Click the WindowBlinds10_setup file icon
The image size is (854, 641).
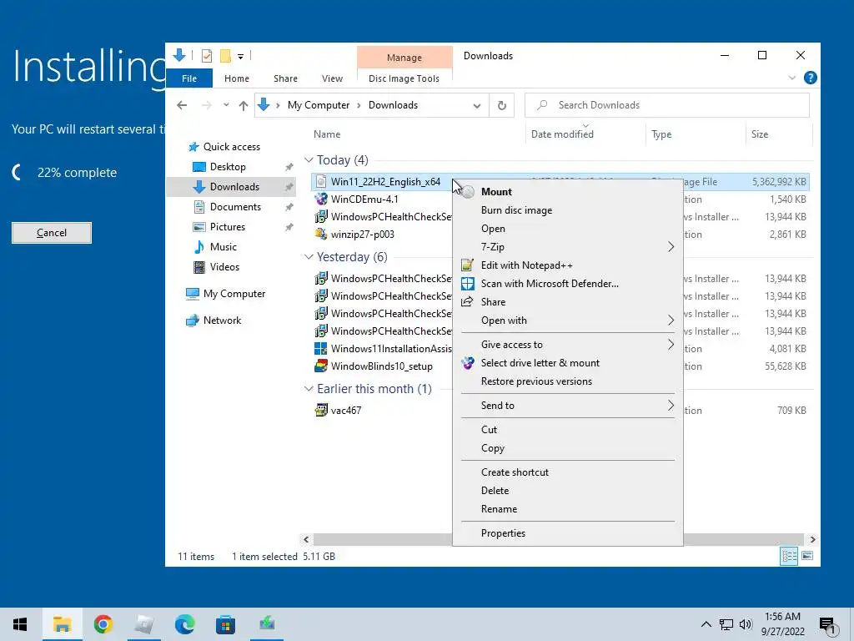point(321,366)
